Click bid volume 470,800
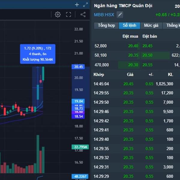Viewport: 180px width, 180px height. (x=102, y=65)
